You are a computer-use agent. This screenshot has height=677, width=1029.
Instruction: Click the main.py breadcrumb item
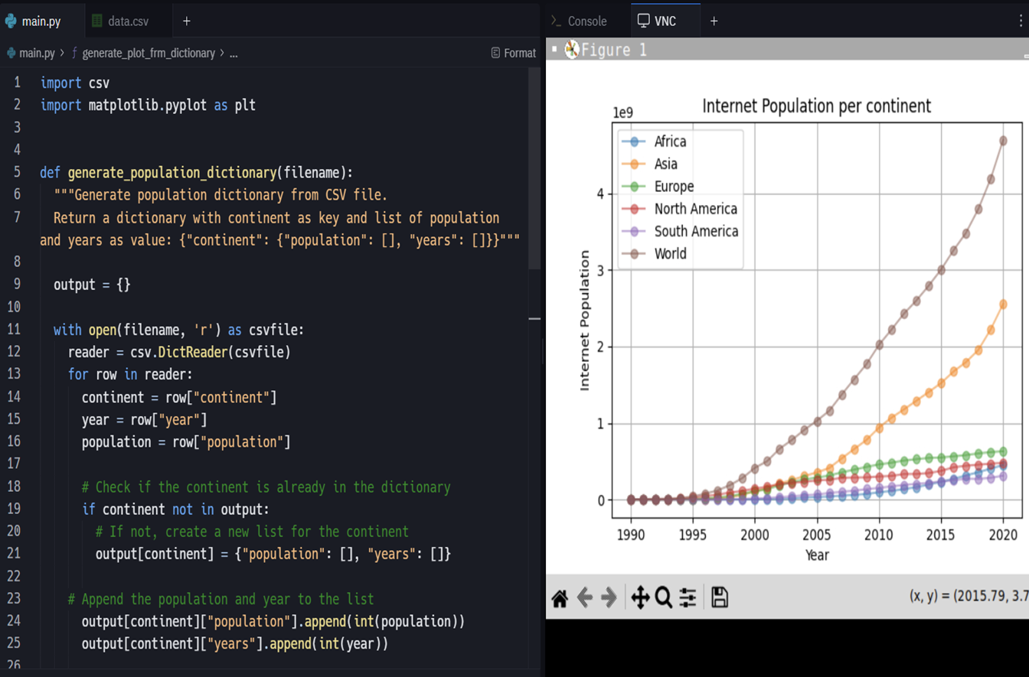[36, 54]
